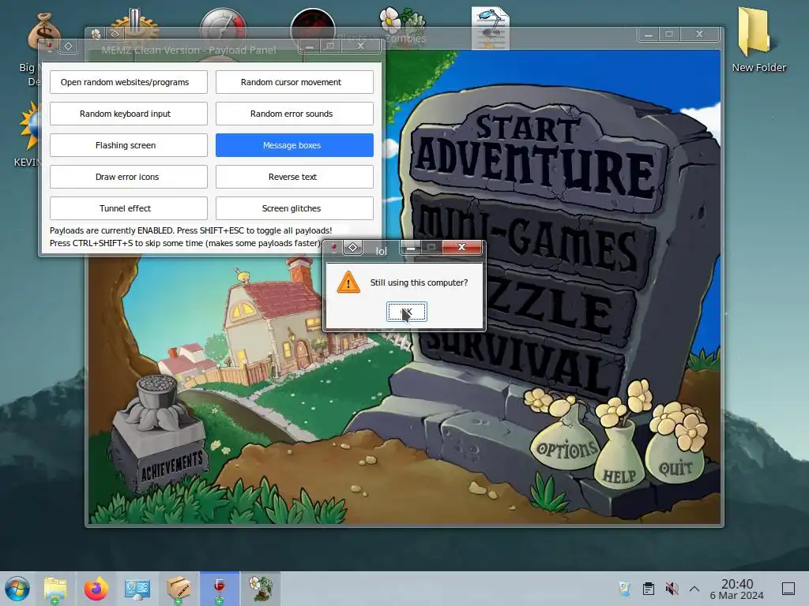Open the New Folder desktop icon

click(x=758, y=40)
